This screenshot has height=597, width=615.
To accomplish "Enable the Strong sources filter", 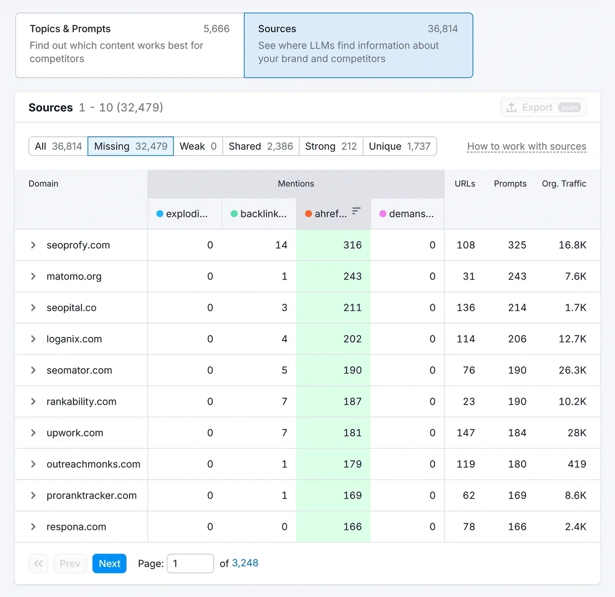I will 330,146.
